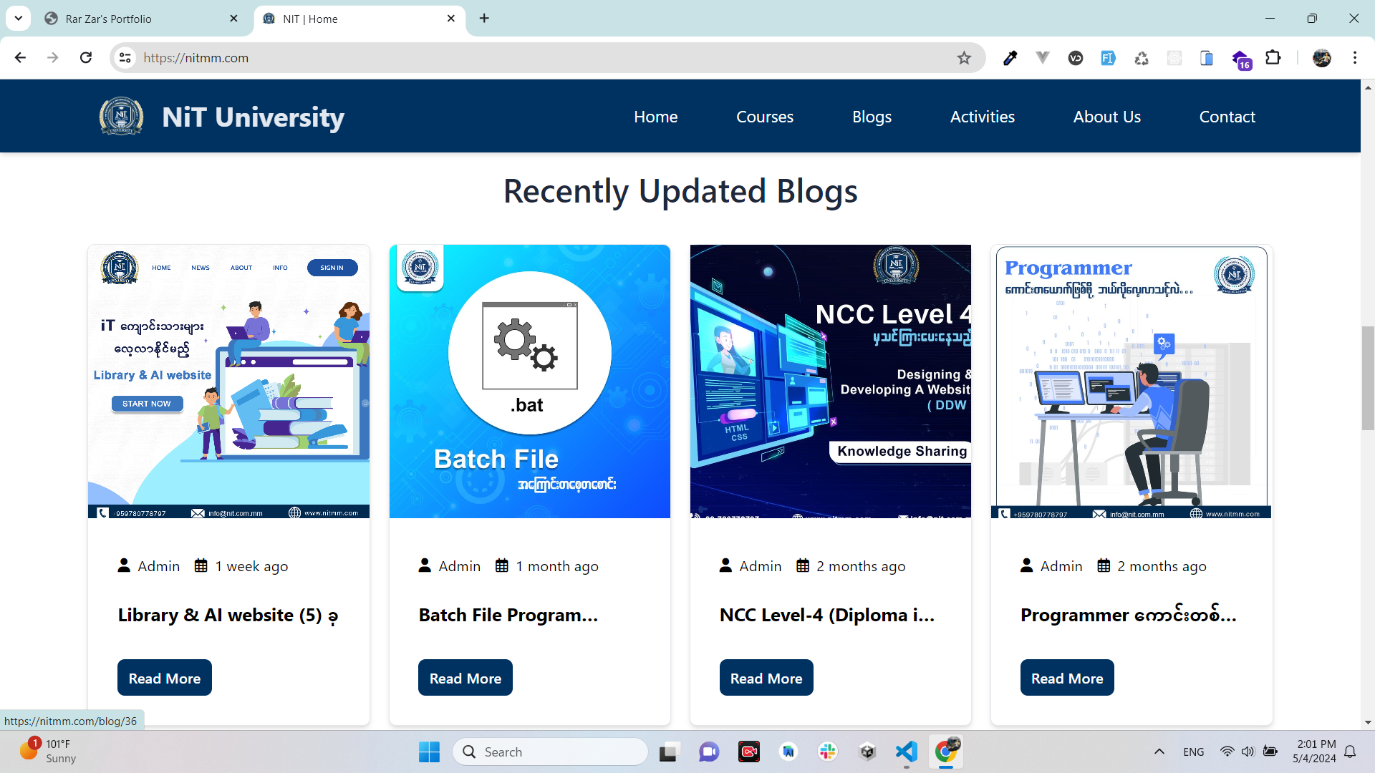Open Slack from the taskbar
The width and height of the screenshot is (1375, 773).
click(x=828, y=752)
